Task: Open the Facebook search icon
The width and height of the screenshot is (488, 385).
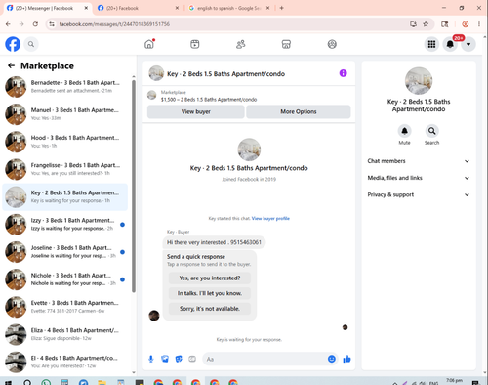Action: tap(31, 44)
